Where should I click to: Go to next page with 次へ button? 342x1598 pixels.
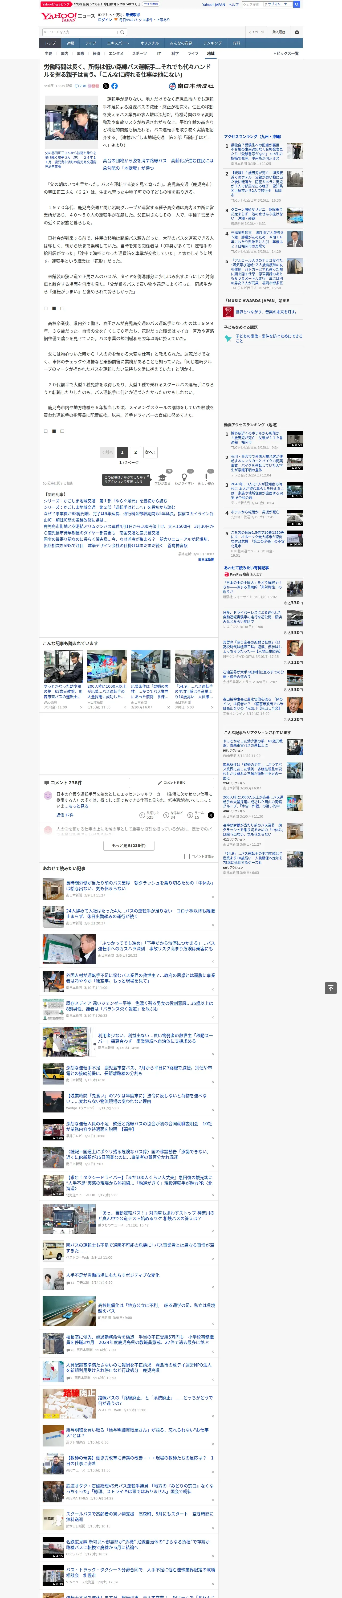[x=150, y=452]
